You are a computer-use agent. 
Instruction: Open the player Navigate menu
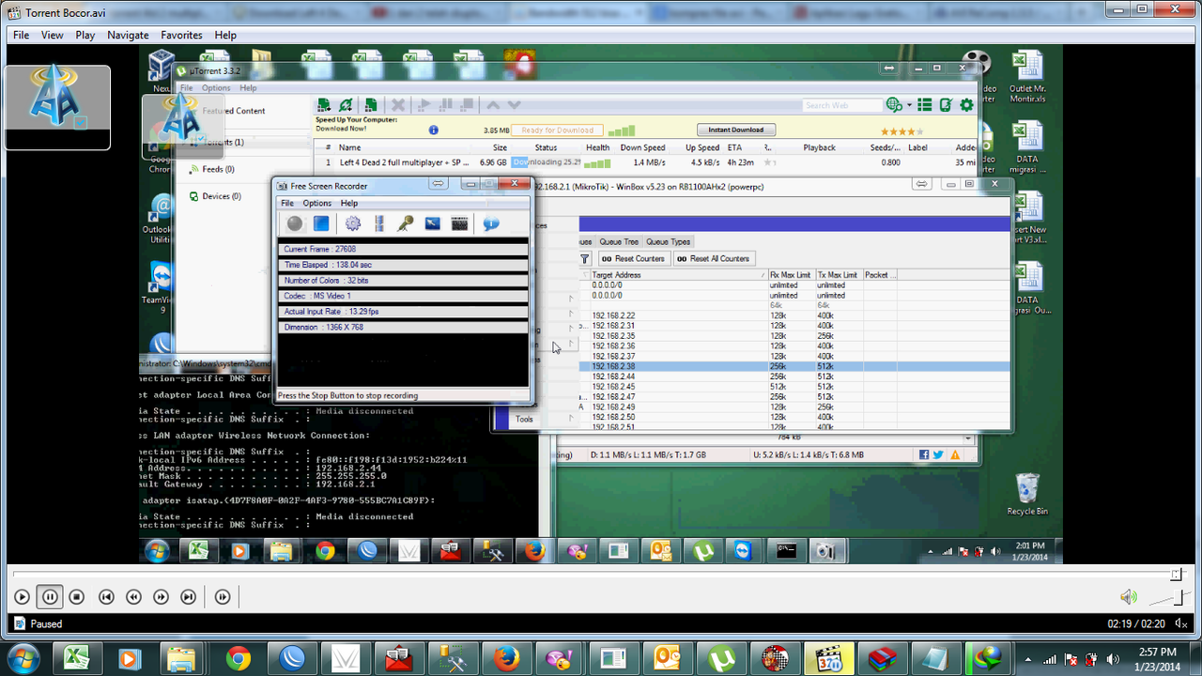tap(128, 35)
